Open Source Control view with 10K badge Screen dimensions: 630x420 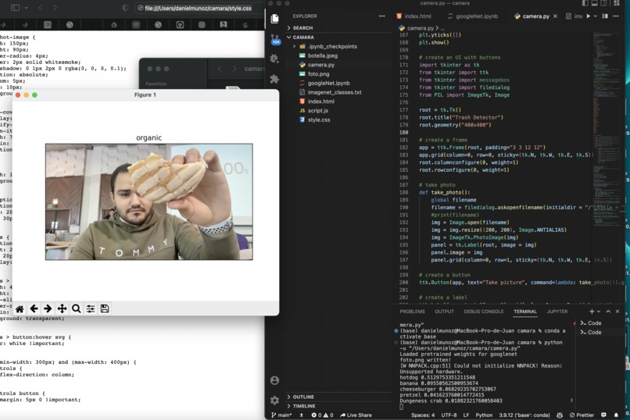(x=275, y=39)
